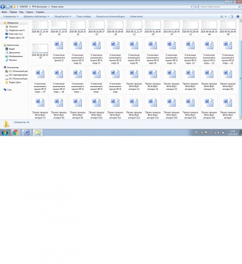Open the Упорядочить dropdown
Screen dimensions: 242x264
click(x=11, y=16)
